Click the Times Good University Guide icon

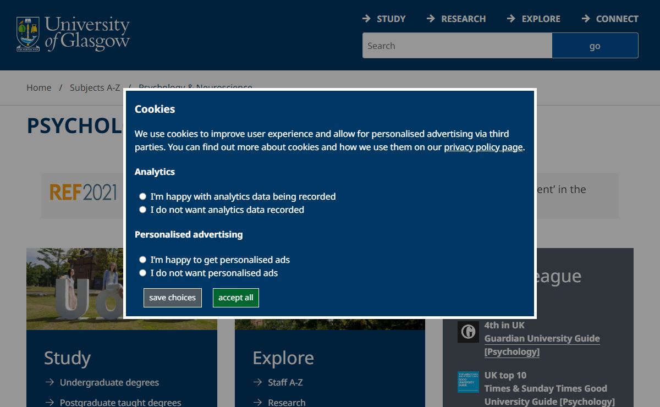[x=468, y=382]
